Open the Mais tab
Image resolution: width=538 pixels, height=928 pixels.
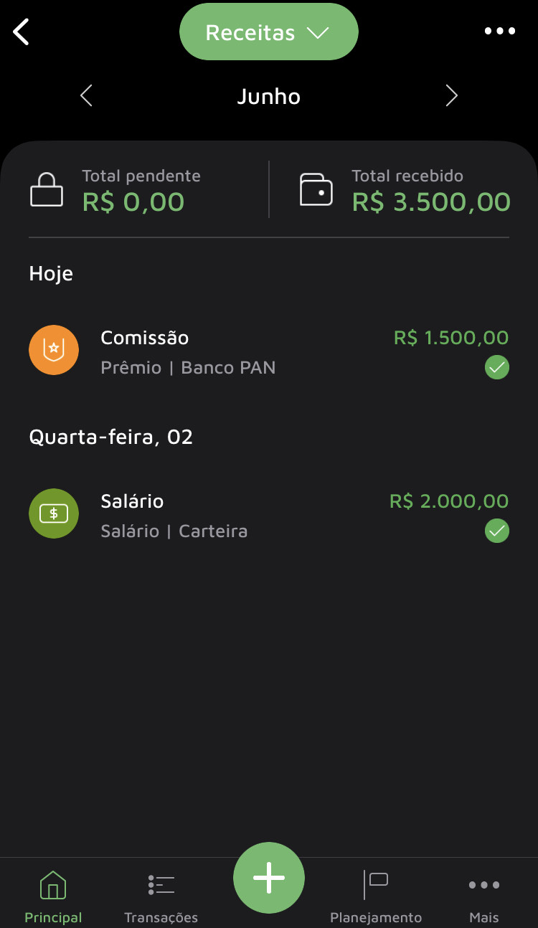(484, 896)
